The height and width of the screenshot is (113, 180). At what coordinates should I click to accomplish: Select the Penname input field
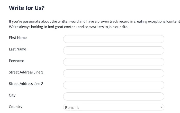tap(113, 62)
